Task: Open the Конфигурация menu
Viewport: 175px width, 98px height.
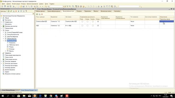Action: tap(16, 4)
